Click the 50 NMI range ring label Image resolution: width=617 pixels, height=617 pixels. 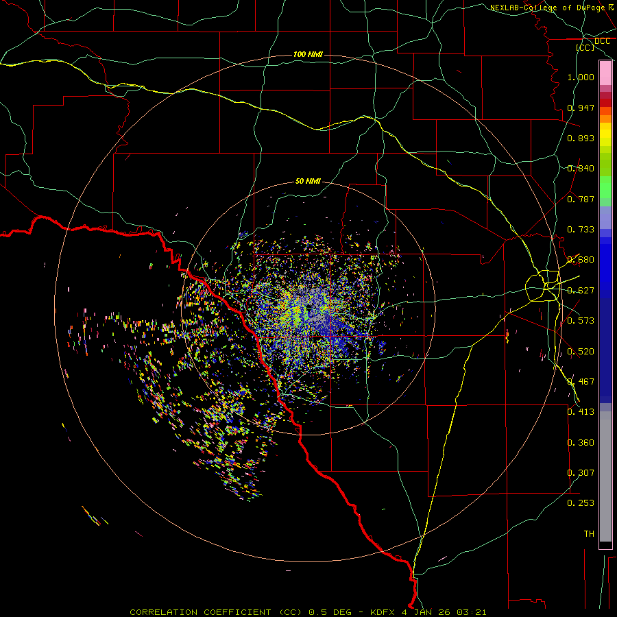click(x=308, y=182)
